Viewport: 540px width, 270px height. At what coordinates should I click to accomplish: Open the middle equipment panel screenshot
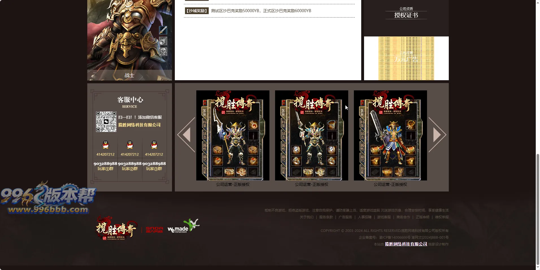(x=312, y=135)
